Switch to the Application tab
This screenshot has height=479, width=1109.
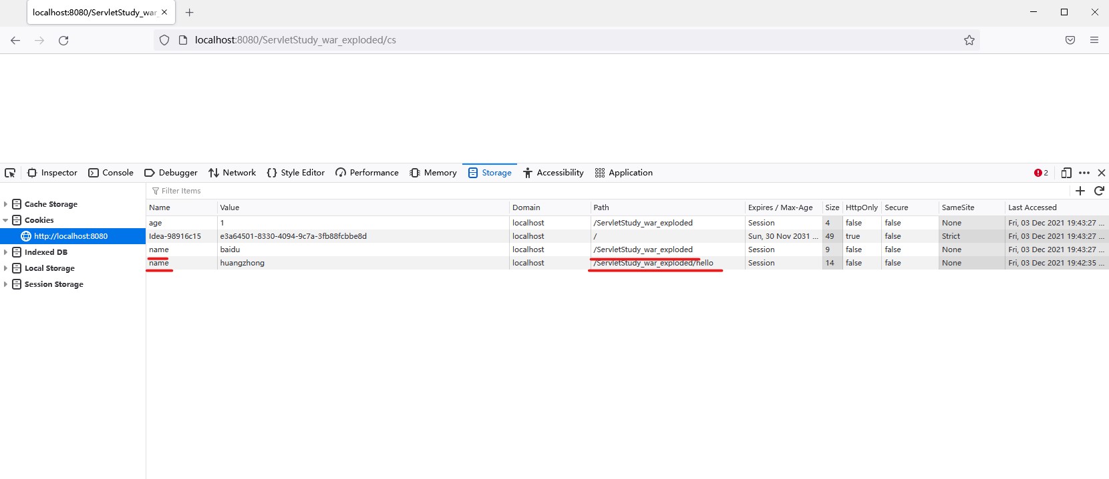(623, 173)
